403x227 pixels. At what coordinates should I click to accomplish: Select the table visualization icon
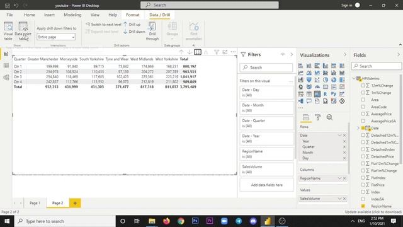309,94
